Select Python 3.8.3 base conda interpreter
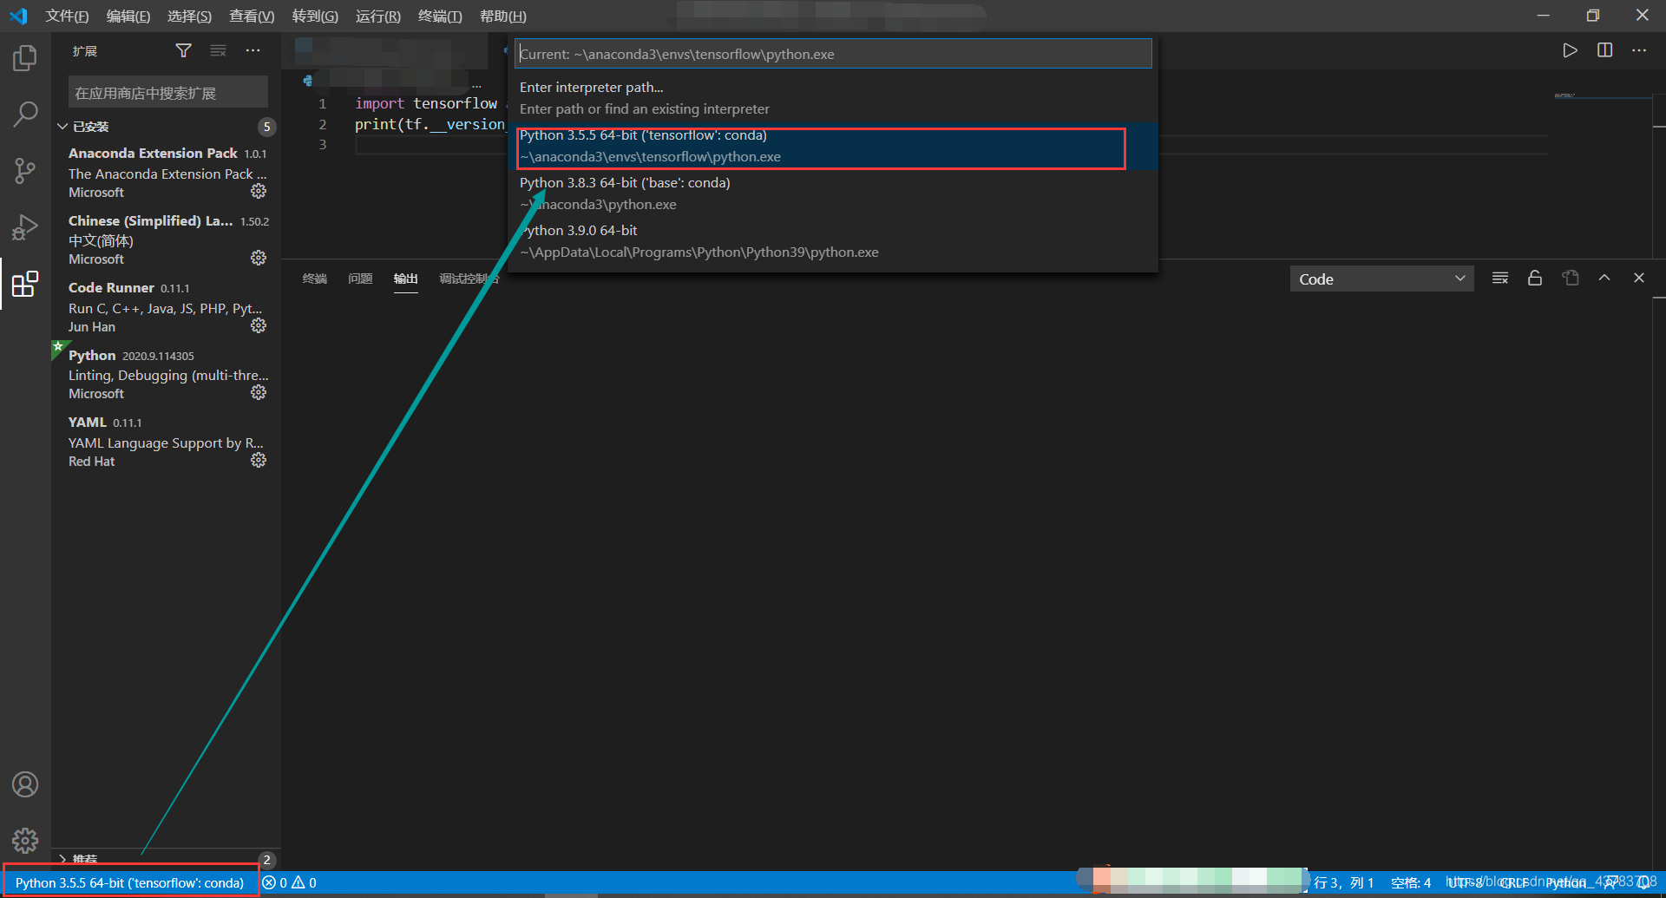Image resolution: width=1666 pixels, height=898 pixels. tap(833, 193)
